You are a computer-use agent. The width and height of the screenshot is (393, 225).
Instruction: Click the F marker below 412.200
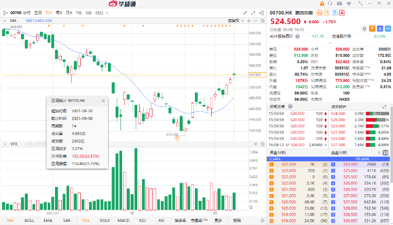coord(177,138)
